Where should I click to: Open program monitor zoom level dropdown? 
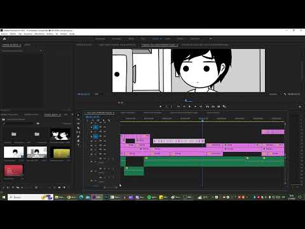point(98,94)
